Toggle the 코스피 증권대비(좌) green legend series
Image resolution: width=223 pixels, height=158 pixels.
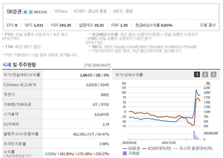coord(193,148)
